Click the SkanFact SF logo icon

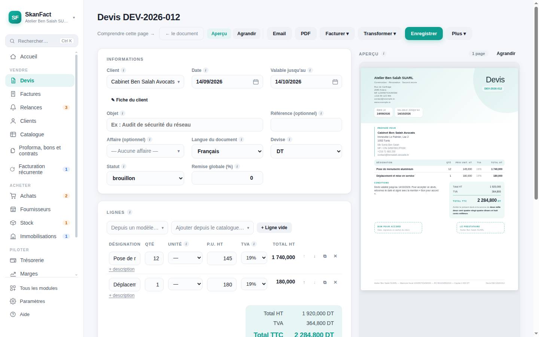15,17
